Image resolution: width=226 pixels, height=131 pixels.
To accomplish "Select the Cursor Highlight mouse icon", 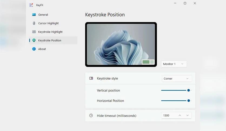I will (34, 23).
